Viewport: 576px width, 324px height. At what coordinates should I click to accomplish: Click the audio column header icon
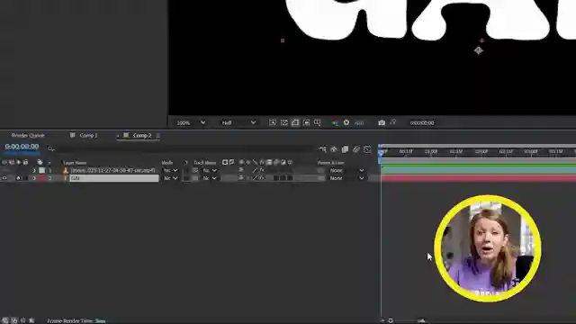point(12,162)
